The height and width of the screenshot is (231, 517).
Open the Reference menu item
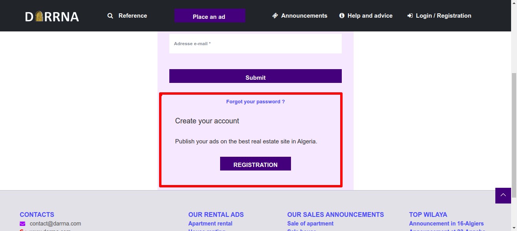(x=133, y=16)
